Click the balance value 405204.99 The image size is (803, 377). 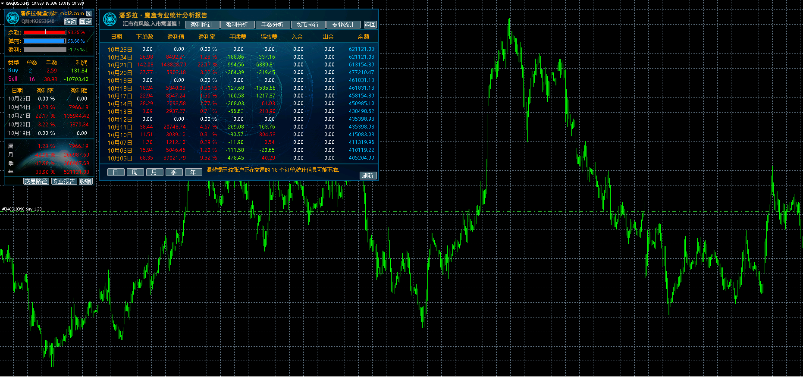coord(361,158)
